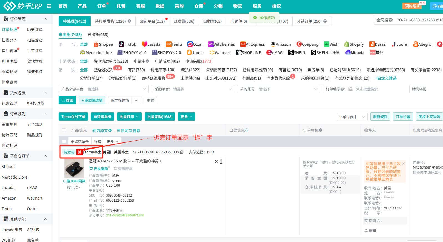Open the product tape thumbnail image
This screenshot has width=443, height=242.
pyautogui.click(x=74, y=168)
